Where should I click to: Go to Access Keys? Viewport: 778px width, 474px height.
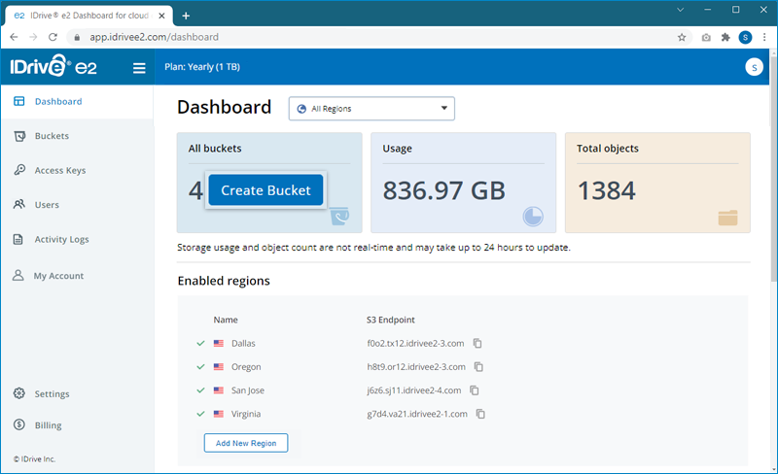pyautogui.click(x=60, y=171)
